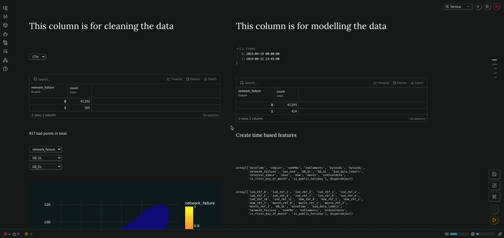Click the save notebook icon
Screen dimensions: 504x238
click(x=494, y=174)
